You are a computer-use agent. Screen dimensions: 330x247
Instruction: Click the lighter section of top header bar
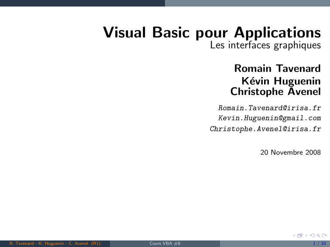(247, 3)
